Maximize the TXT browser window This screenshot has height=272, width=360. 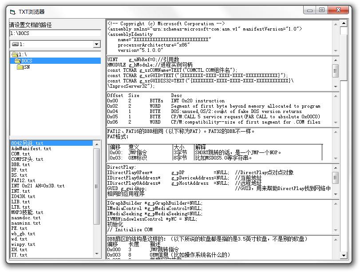(x=321, y=10)
